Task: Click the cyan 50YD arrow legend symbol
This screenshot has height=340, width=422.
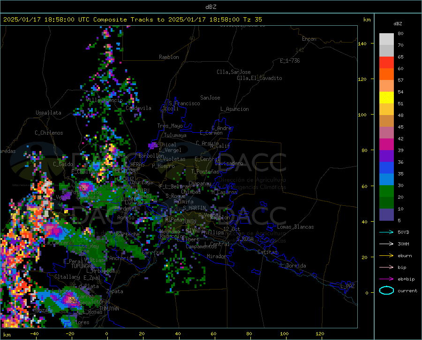Action: click(x=386, y=232)
